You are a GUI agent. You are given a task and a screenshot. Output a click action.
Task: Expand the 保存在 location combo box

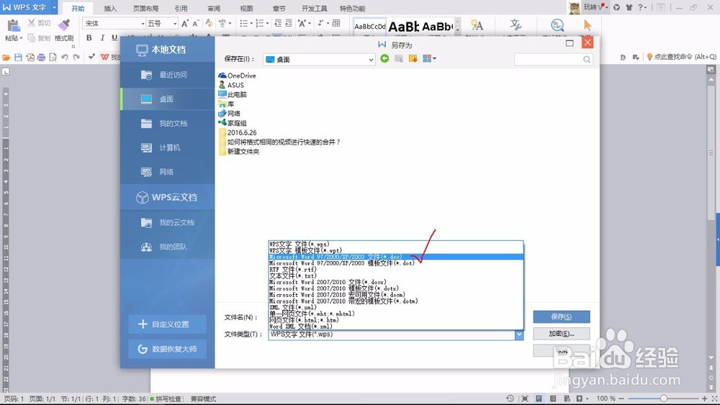pyautogui.click(x=371, y=60)
